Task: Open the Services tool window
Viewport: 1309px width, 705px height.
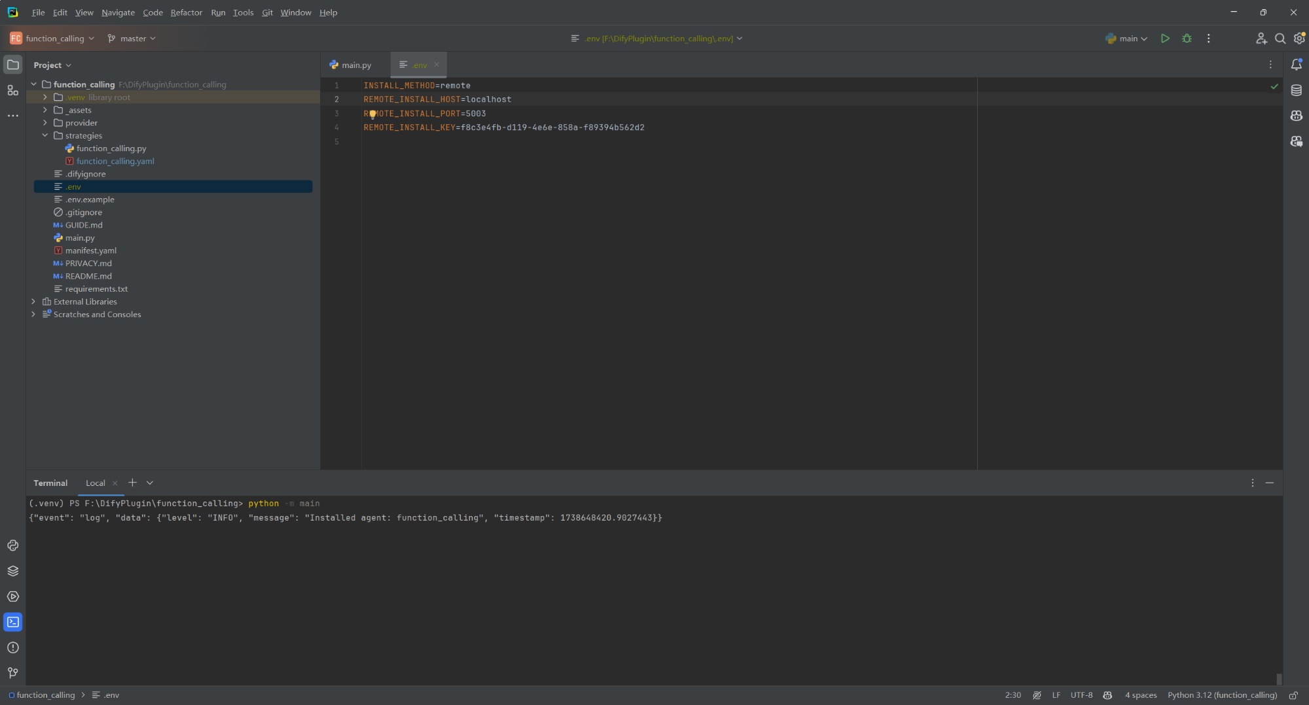Action: point(13,596)
